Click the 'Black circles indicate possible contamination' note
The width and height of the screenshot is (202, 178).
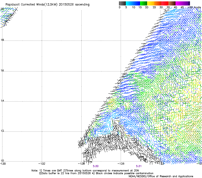[124, 173]
